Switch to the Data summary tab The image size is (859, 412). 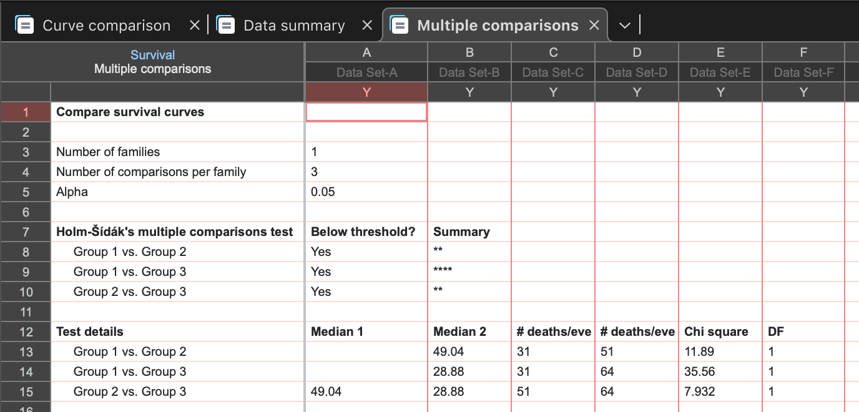click(x=294, y=26)
